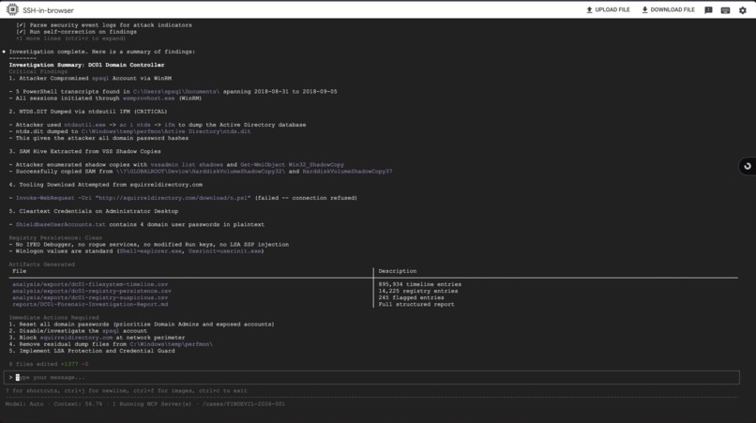The width and height of the screenshot is (756, 423).
Task: Click the wsmprovhost.exe text
Action: (x=148, y=98)
